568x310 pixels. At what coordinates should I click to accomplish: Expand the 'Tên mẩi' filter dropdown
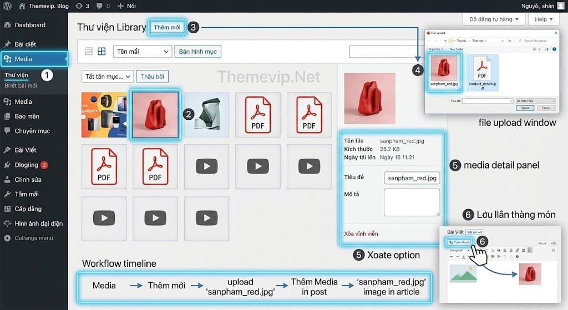tap(143, 52)
